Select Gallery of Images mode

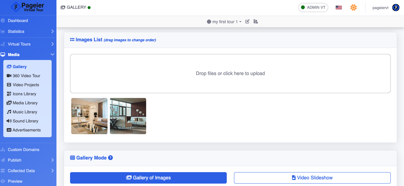point(148,178)
